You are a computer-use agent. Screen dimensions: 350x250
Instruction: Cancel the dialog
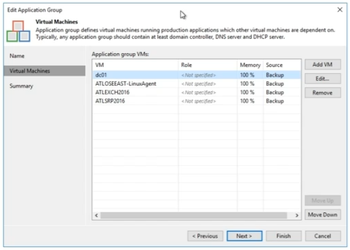pos(323,236)
